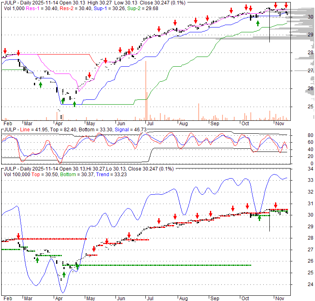Click the Oct label on the bottom chart axis
The width and height of the screenshot is (315, 301).
tap(245, 298)
